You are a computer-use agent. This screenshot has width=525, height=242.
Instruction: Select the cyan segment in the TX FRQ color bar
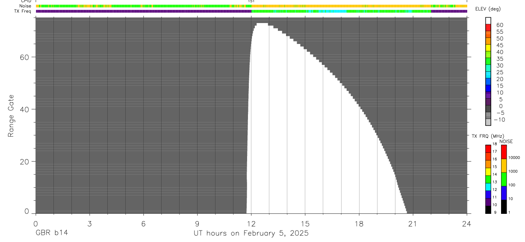[488, 187]
